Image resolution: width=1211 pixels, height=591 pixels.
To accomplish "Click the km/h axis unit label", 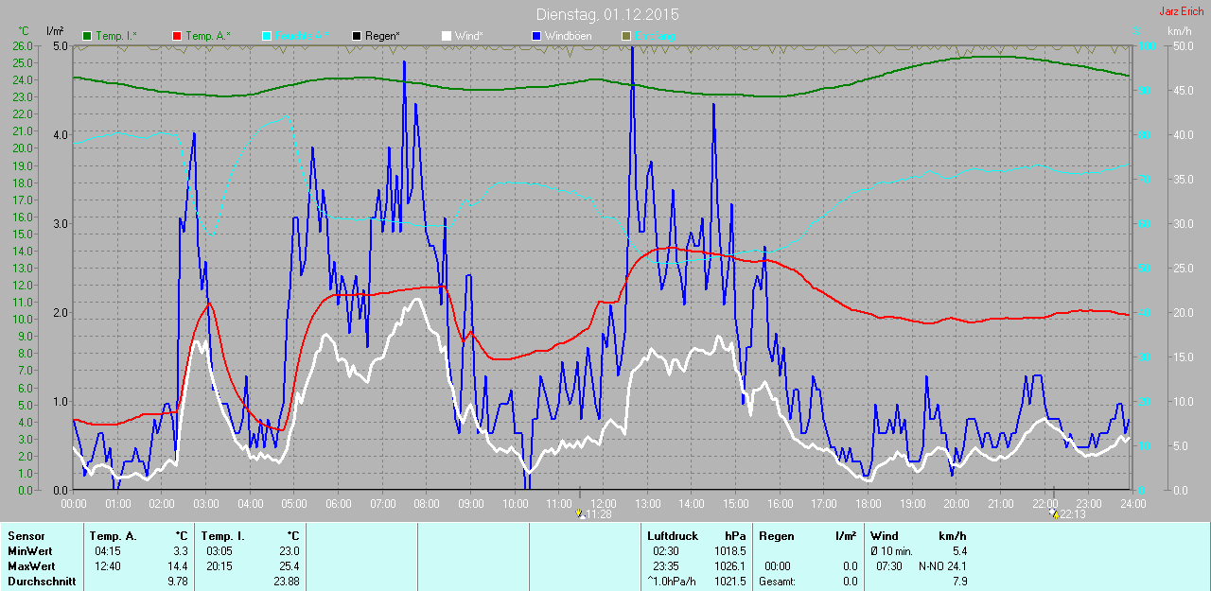I will (x=1179, y=31).
